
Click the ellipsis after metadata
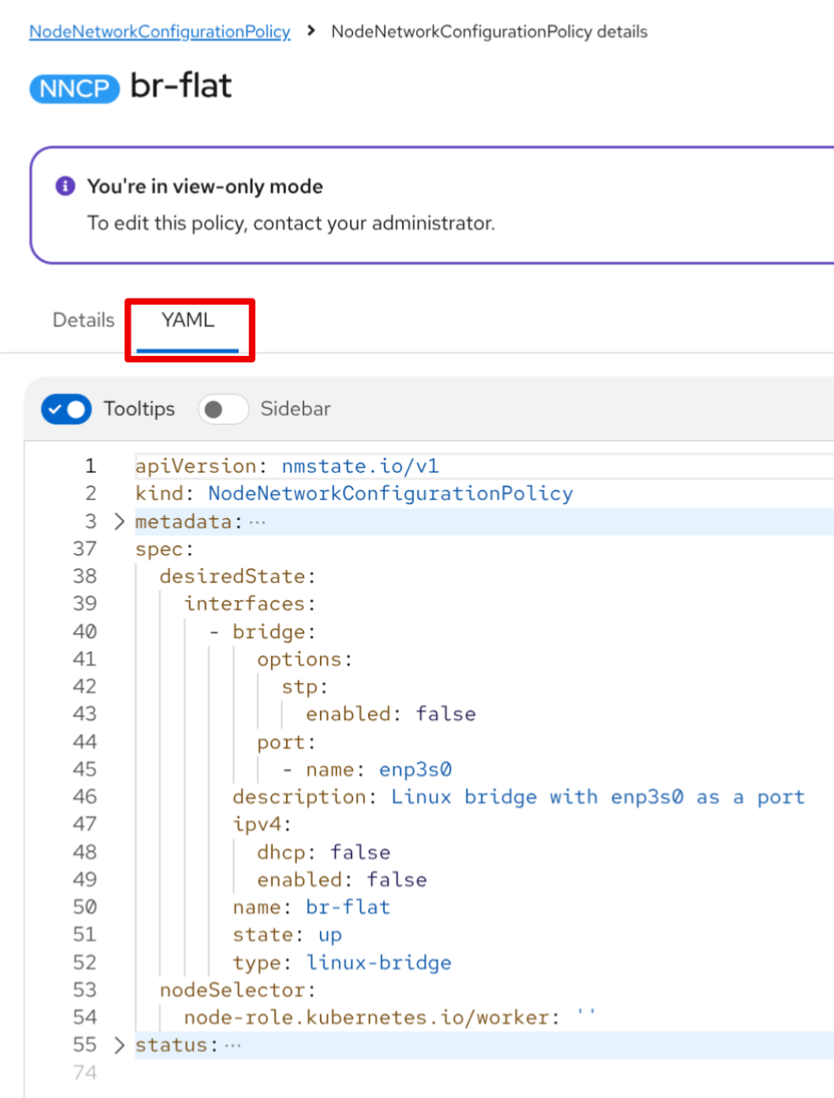258,521
